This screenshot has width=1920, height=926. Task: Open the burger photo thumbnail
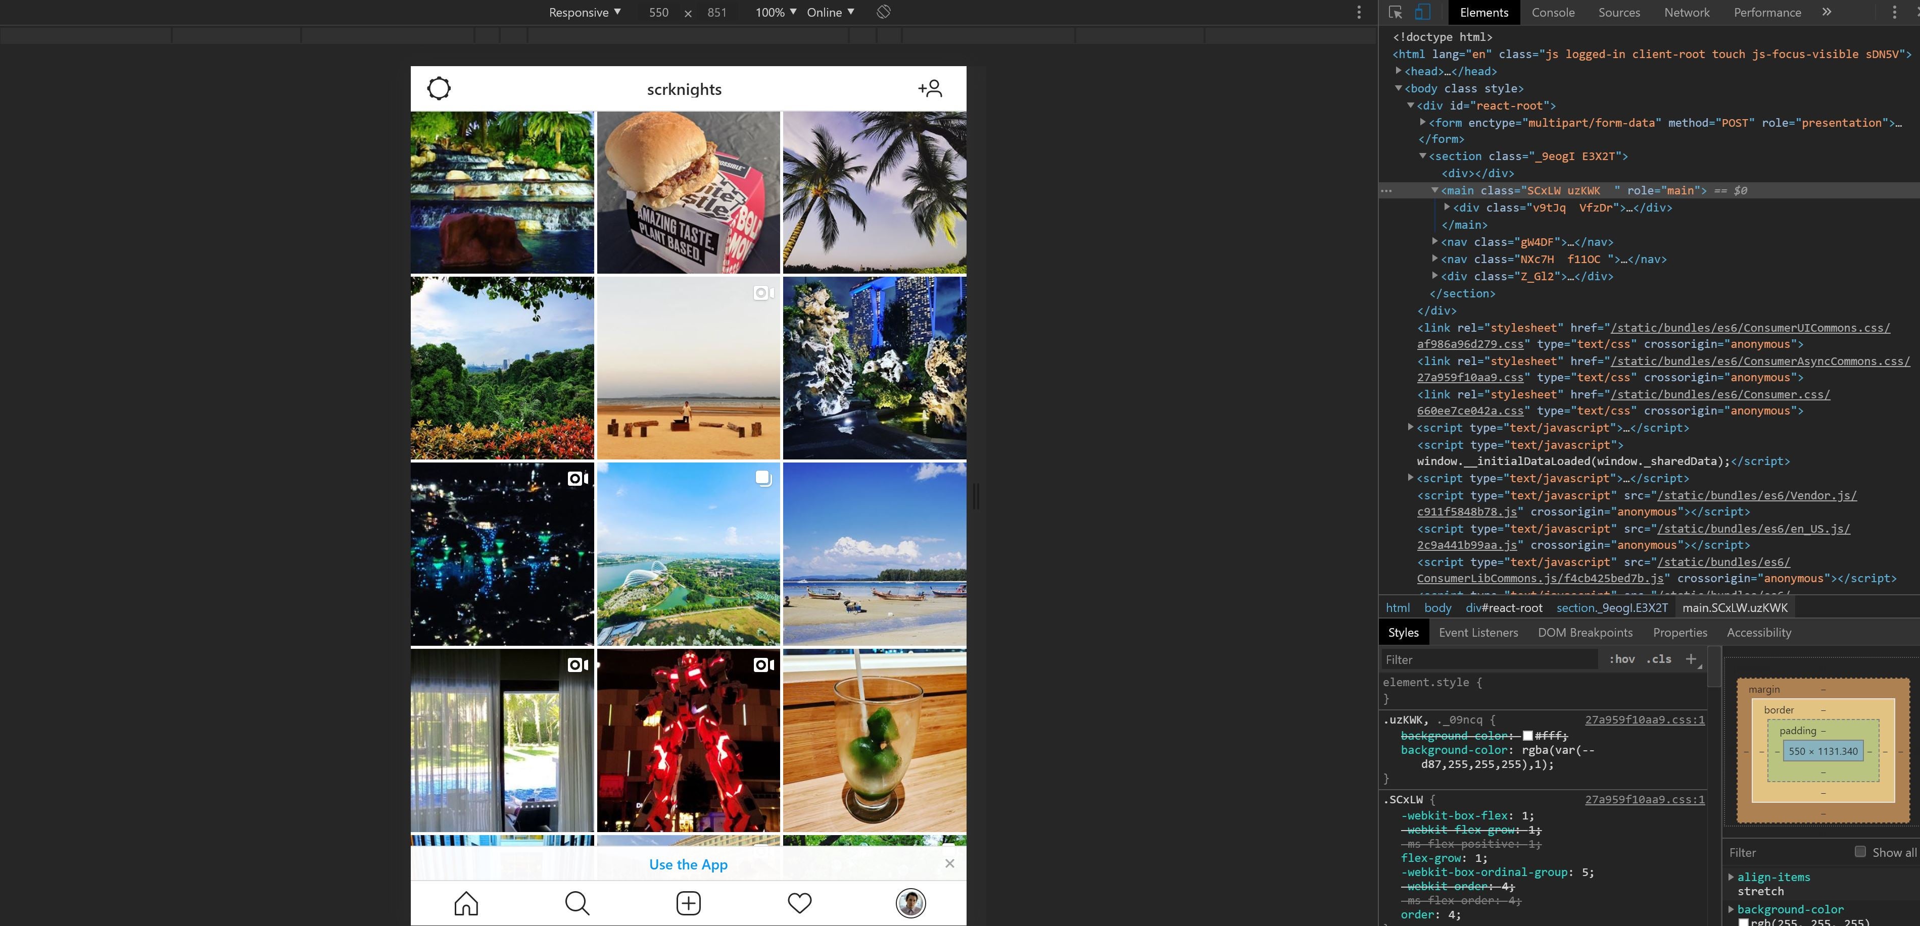pos(688,192)
